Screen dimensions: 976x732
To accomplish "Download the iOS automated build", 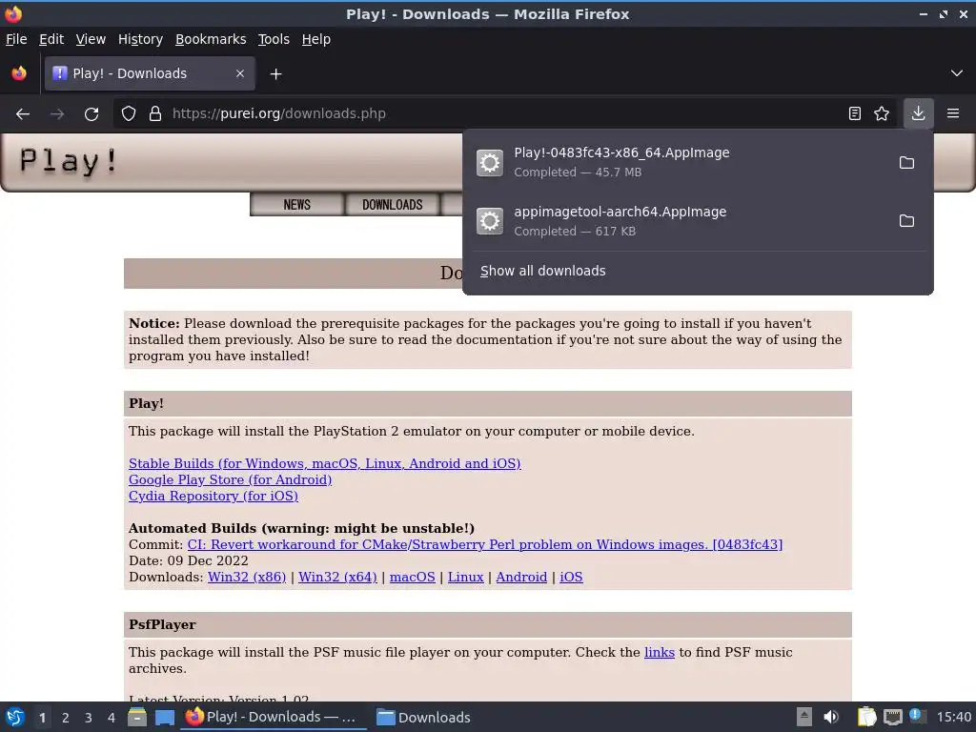I will pyautogui.click(x=572, y=577).
